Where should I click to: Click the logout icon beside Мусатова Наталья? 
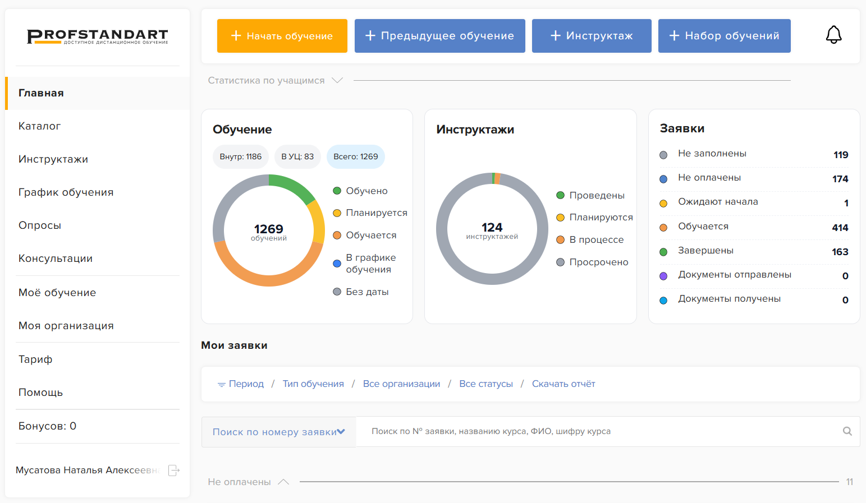[174, 470]
